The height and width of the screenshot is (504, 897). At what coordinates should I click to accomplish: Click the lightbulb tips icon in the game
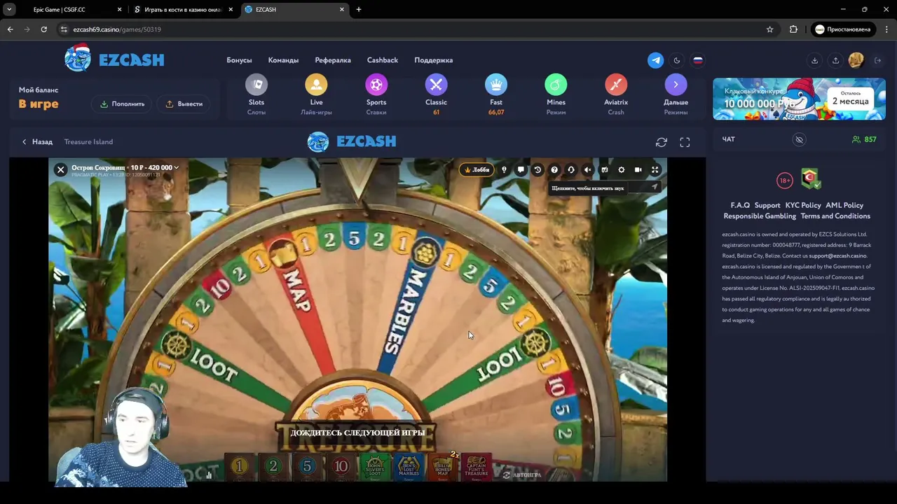click(504, 169)
